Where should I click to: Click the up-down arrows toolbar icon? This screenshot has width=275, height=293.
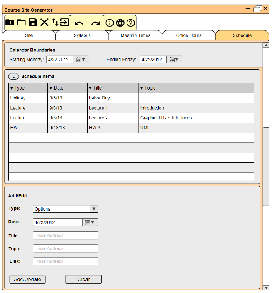[55, 23]
